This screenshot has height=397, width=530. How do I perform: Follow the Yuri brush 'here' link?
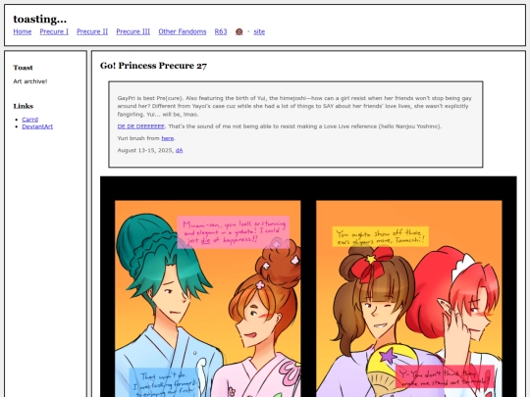168,138
